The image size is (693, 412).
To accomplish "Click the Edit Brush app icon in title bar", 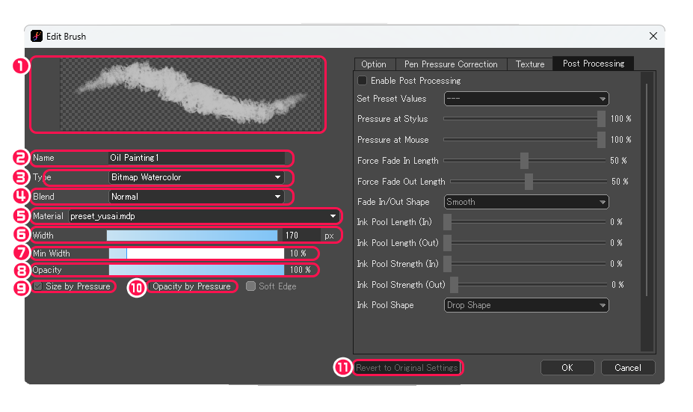I will 36,36.
